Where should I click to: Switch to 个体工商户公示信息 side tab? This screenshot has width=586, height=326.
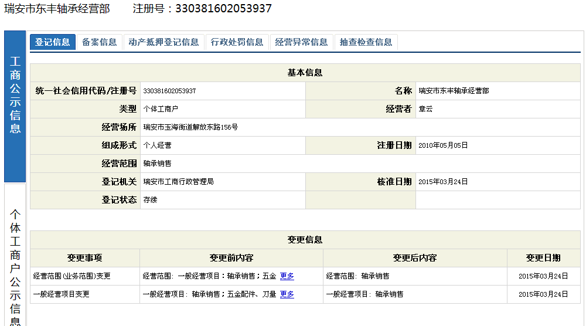click(x=15, y=264)
